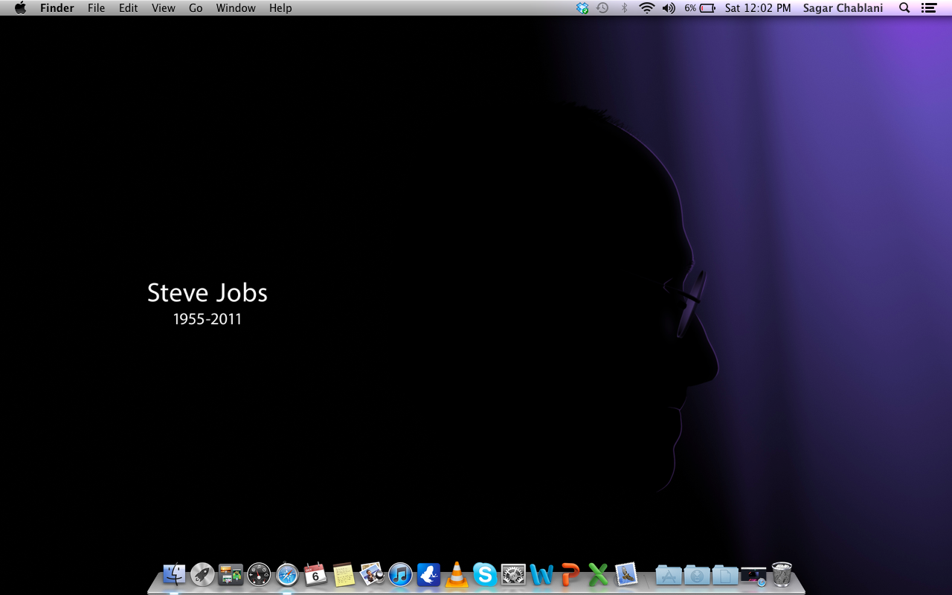The height and width of the screenshot is (595, 952).
Task: Launch Microsoft Excel in the Dock
Action: (598, 574)
